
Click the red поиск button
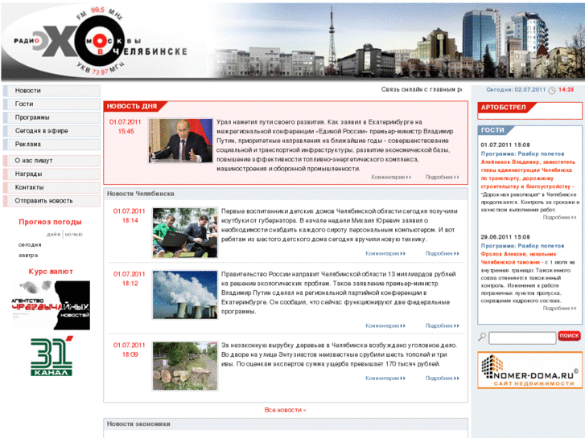(x=569, y=336)
